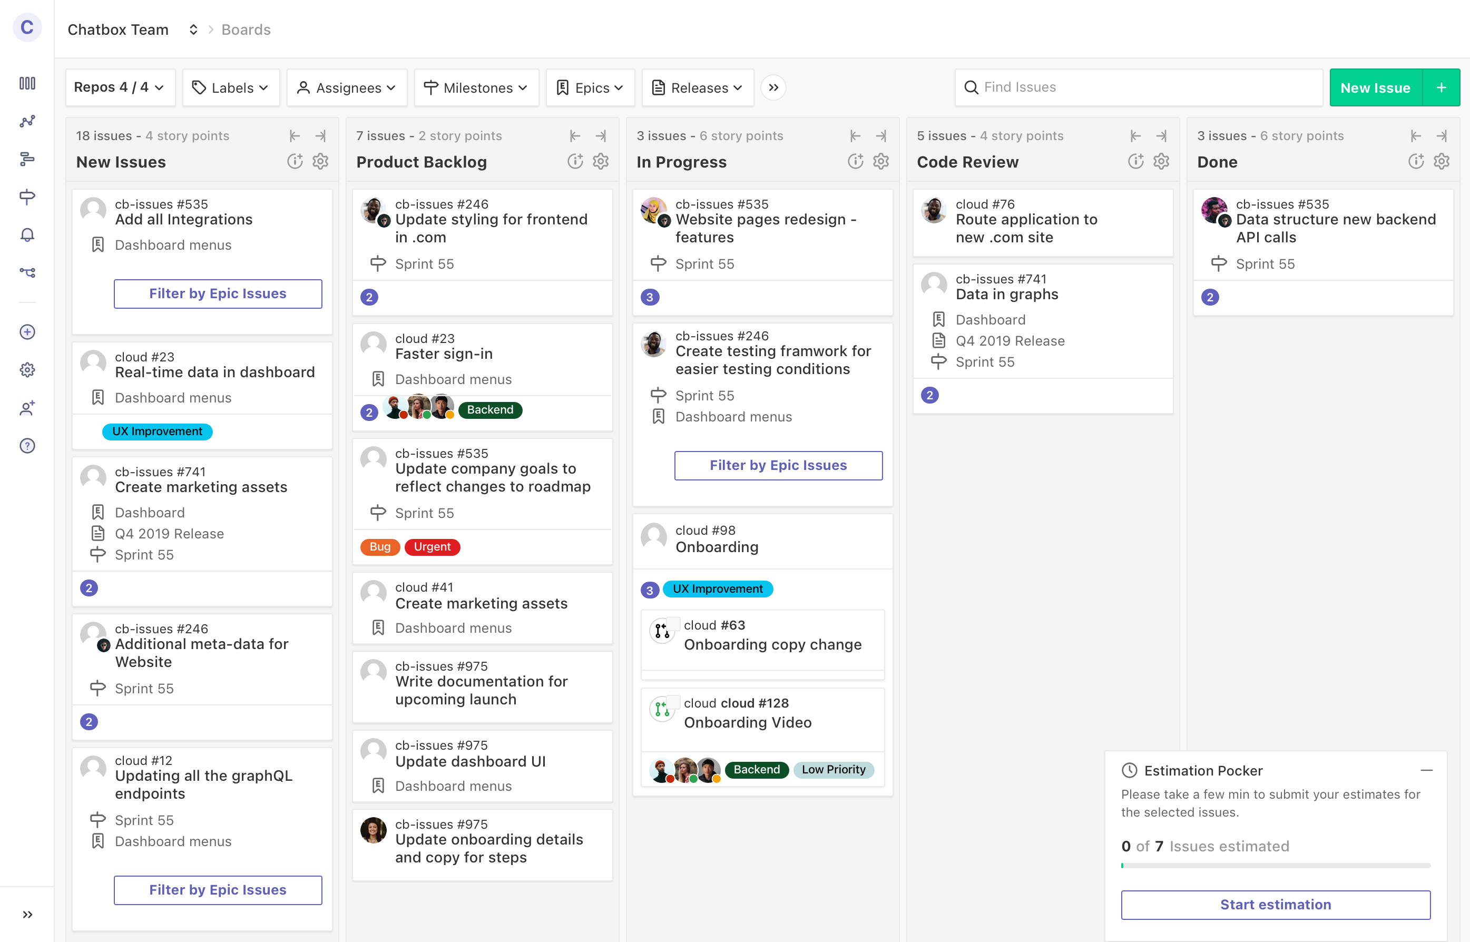Minimize the Estimation Poker panel
Image resolution: width=1470 pixels, height=942 pixels.
[1427, 771]
